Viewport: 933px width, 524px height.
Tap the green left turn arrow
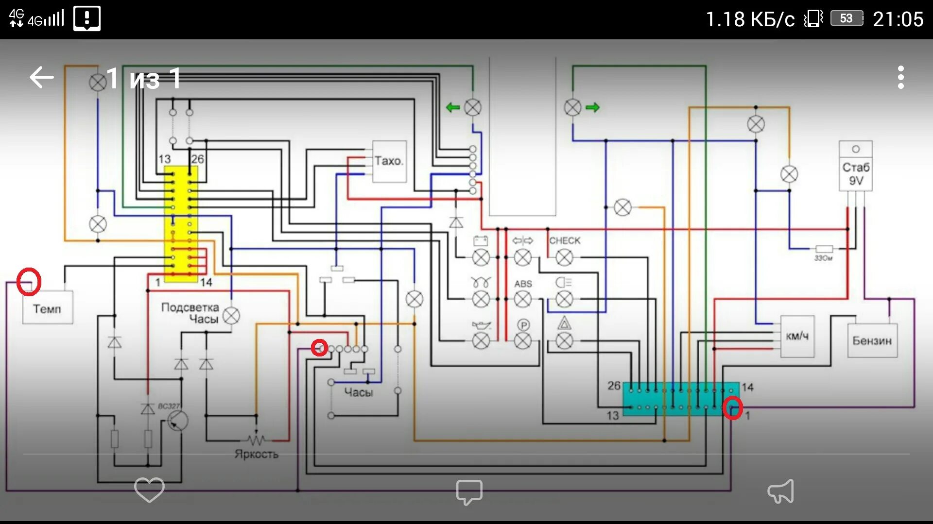click(453, 107)
